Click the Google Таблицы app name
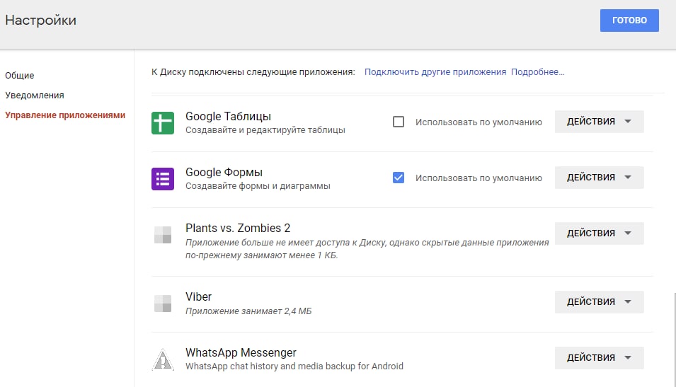 (228, 116)
